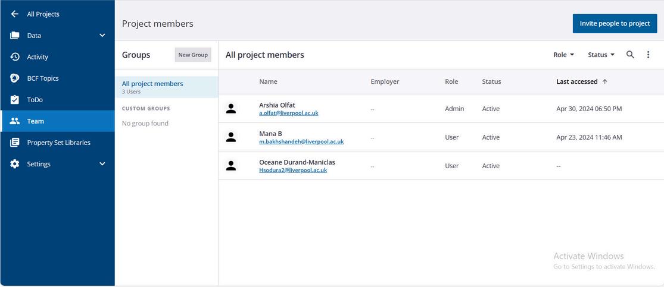Viewport: 664px width, 287px height.
Task: Open the Role filter dropdown
Action: click(x=563, y=55)
